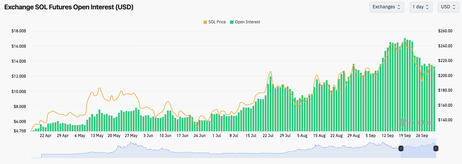Image resolution: width=462 pixels, height=164 pixels.
Task: Click the 6 May date label
Action: pos(80,136)
